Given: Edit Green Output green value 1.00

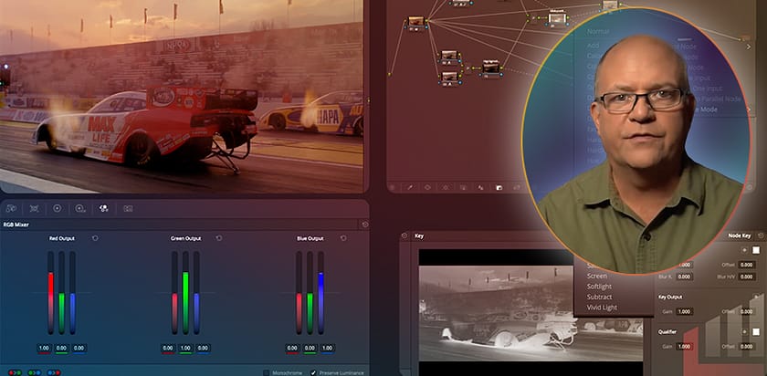Looking at the screenshot, I should [x=185, y=348].
